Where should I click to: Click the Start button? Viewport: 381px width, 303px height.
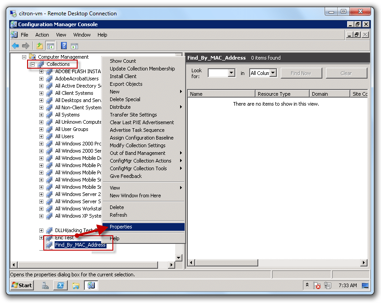click(22, 285)
